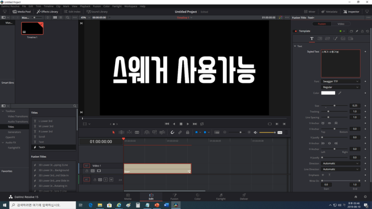Image resolution: width=372 pixels, height=209 pixels.
Task: Activate Trim Edit Mode tool
Action: point(121,132)
